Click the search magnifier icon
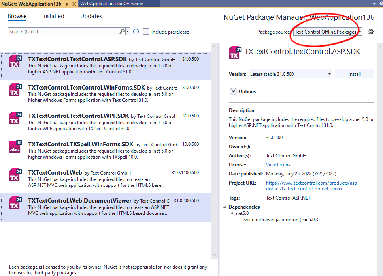This screenshot has width=383, height=276. [x=122, y=32]
